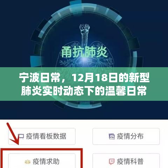This screenshot has height=168, width=168.
Task: Click the green 甬抗肺炎 title text
Action: (x=84, y=52)
